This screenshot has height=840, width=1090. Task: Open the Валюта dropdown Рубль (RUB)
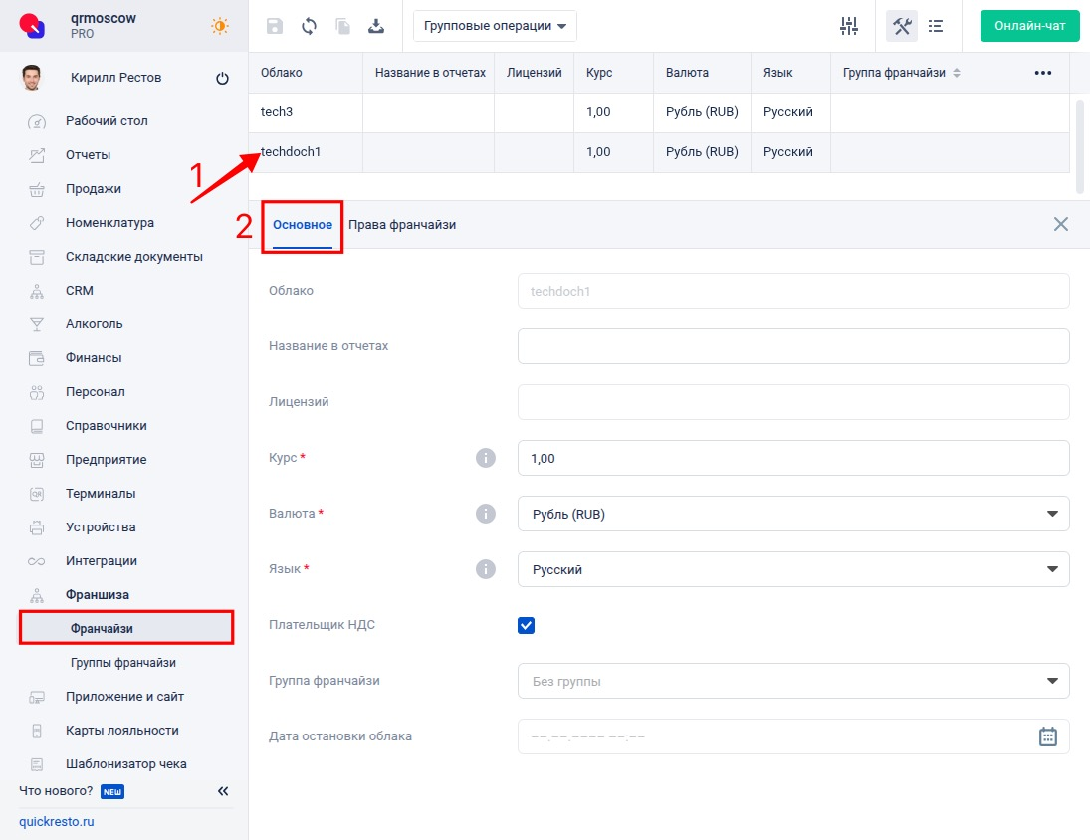click(x=793, y=514)
